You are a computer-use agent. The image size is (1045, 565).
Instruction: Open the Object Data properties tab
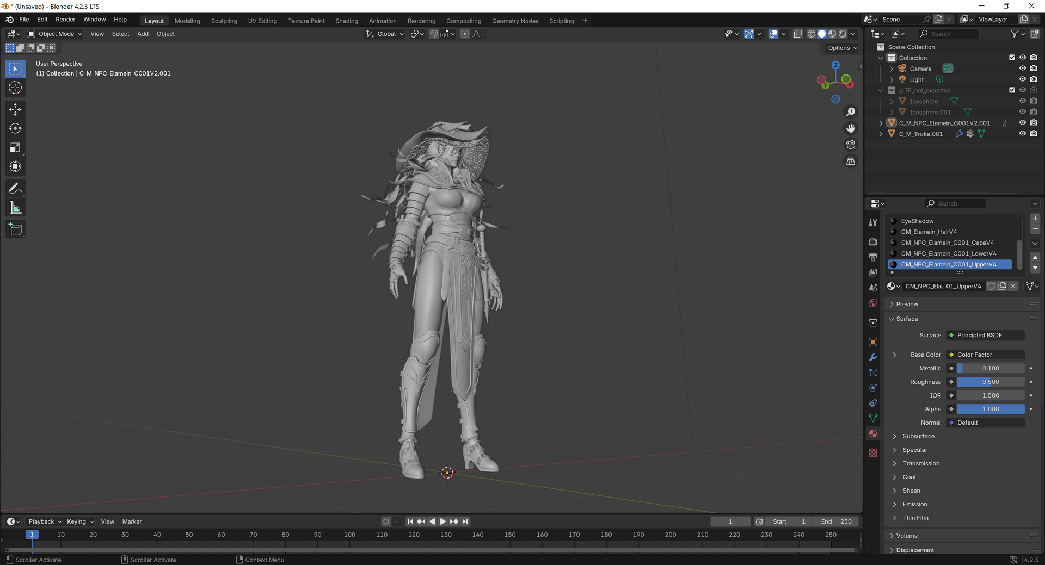873,418
